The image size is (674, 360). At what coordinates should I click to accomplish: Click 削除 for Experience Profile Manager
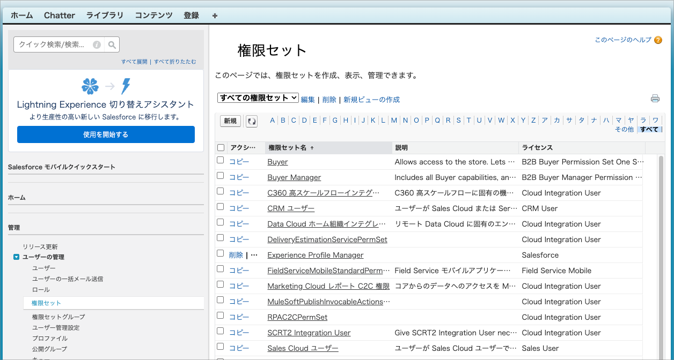click(x=236, y=255)
